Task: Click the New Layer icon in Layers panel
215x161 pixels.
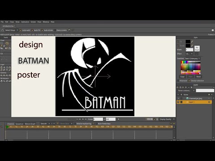Action: coord(177,87)
